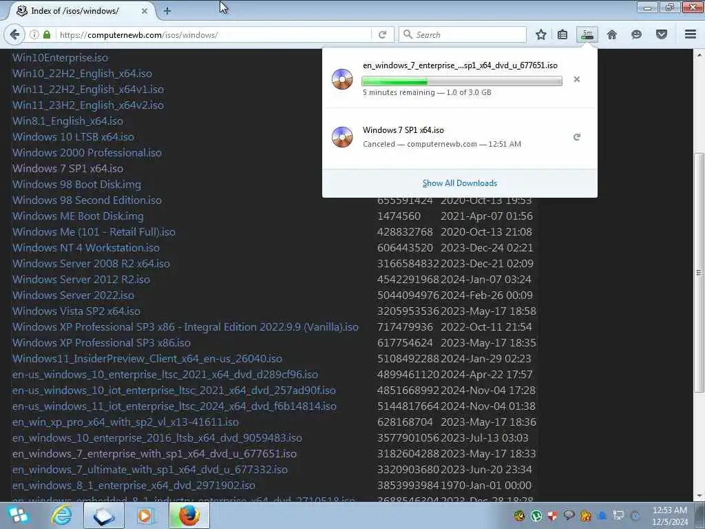This screenshot has width=705, height=529.
Task: Save page to Pocket icon
Action: (x=662, y=34)
